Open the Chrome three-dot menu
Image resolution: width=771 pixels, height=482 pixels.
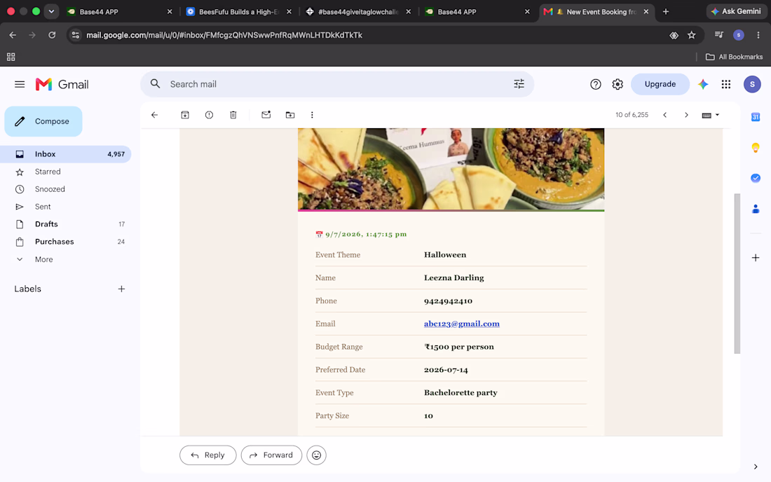758,35
